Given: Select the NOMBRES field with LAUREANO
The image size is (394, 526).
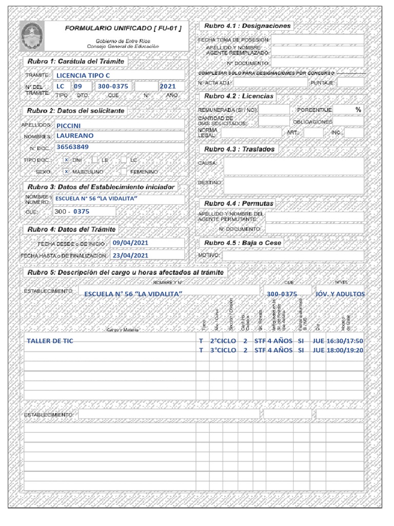Looking at the screenshot, I should (119, 136).
